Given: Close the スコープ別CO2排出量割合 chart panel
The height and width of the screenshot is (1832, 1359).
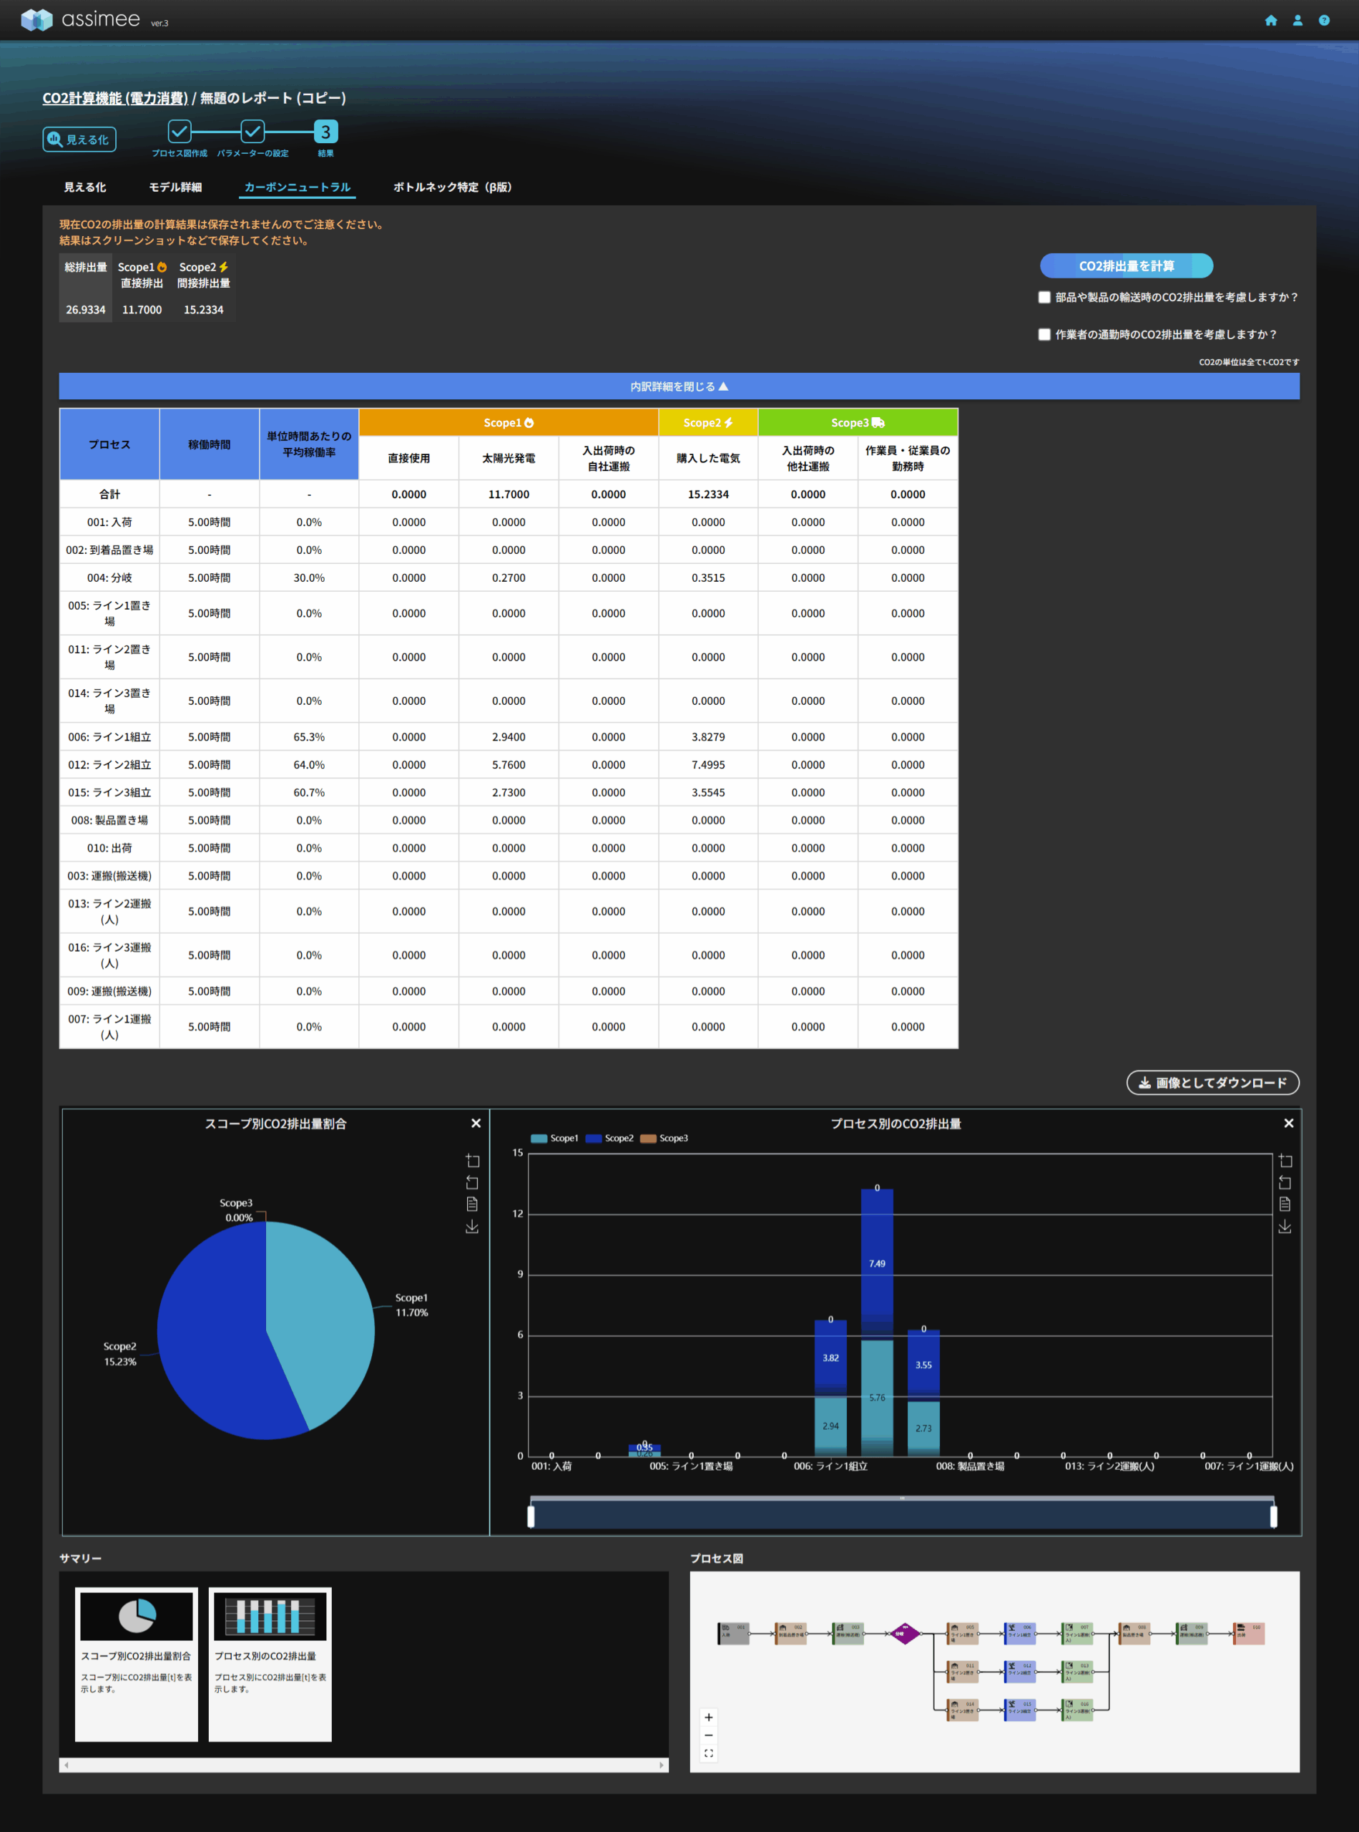Looking at the screenshot, I should click(476, 1124).
